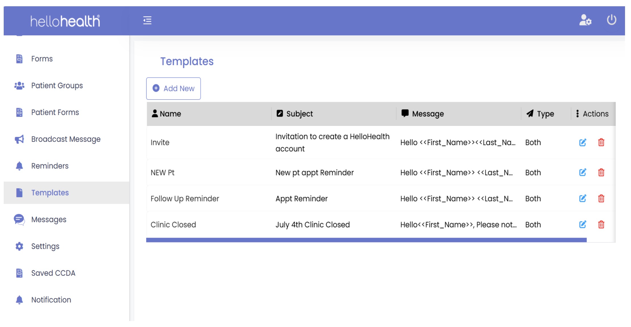Click the Add New button
Viewport: 631px width, 327px height.
coord(173,88)
